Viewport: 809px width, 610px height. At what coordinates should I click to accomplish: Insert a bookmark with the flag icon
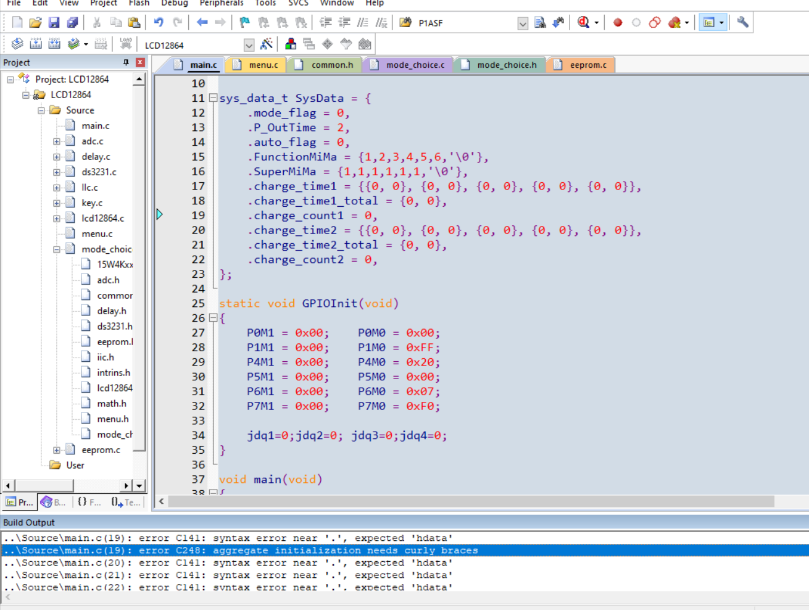click(x=245, y=23)
